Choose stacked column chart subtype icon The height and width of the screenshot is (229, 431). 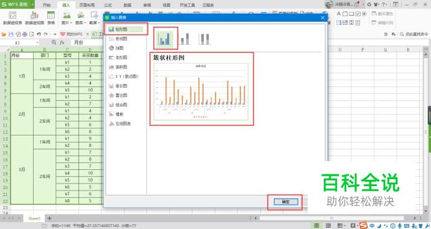[x=185, y=39]
